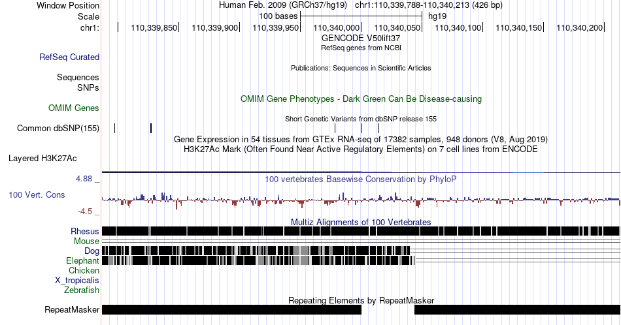Select the Common dbSNP(155) track label
The image size is (621, 325).
58,128
